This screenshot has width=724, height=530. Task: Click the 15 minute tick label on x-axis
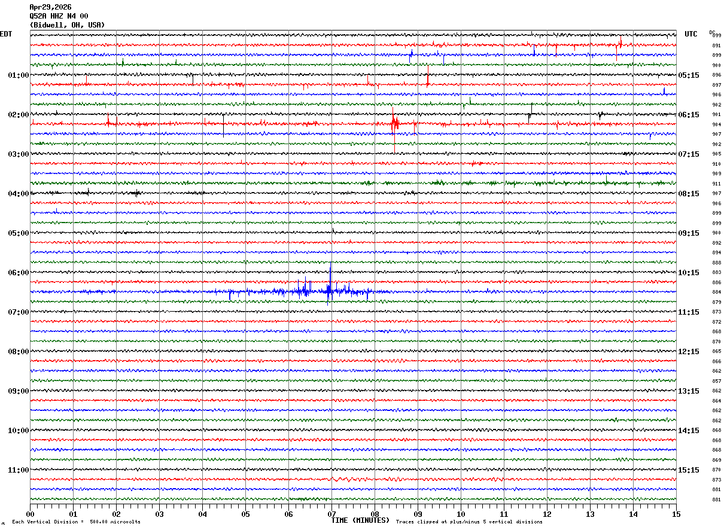coord(676,514)
